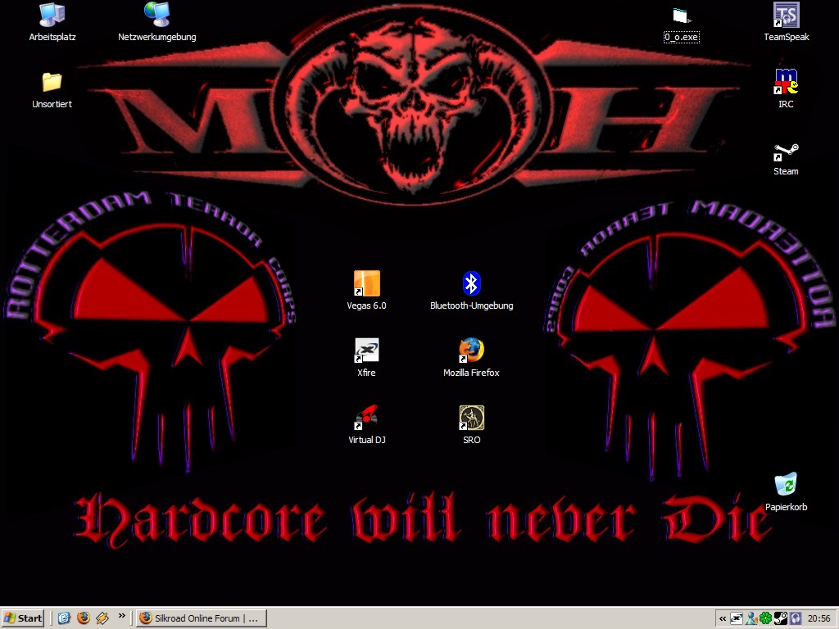Select the Steam desktop shortcut
Viewport: 839px width, 629px height.
click(x=786, y=152)
